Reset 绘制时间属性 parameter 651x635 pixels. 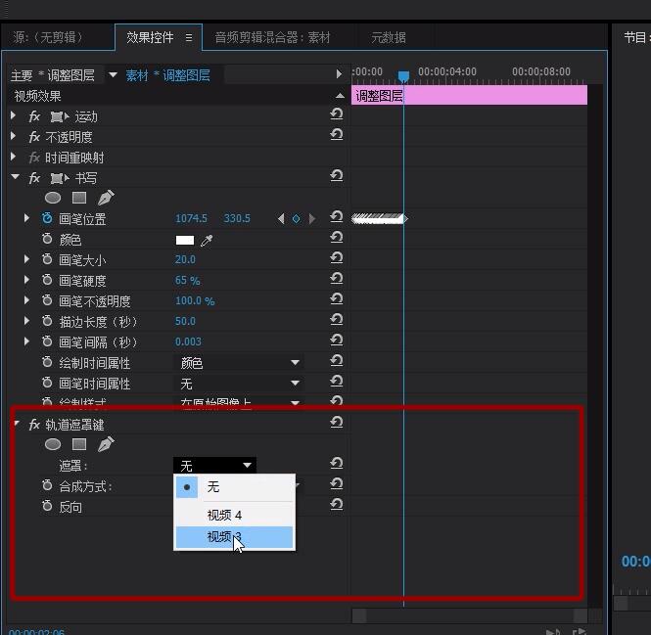[337, 360]
